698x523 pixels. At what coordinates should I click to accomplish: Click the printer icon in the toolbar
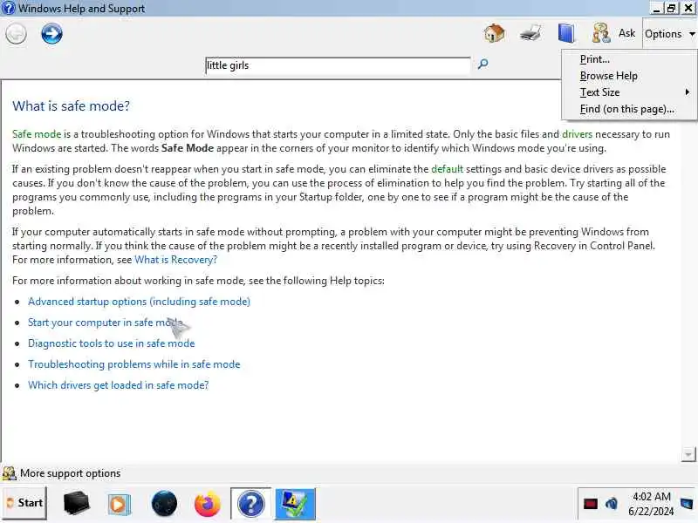530,33
